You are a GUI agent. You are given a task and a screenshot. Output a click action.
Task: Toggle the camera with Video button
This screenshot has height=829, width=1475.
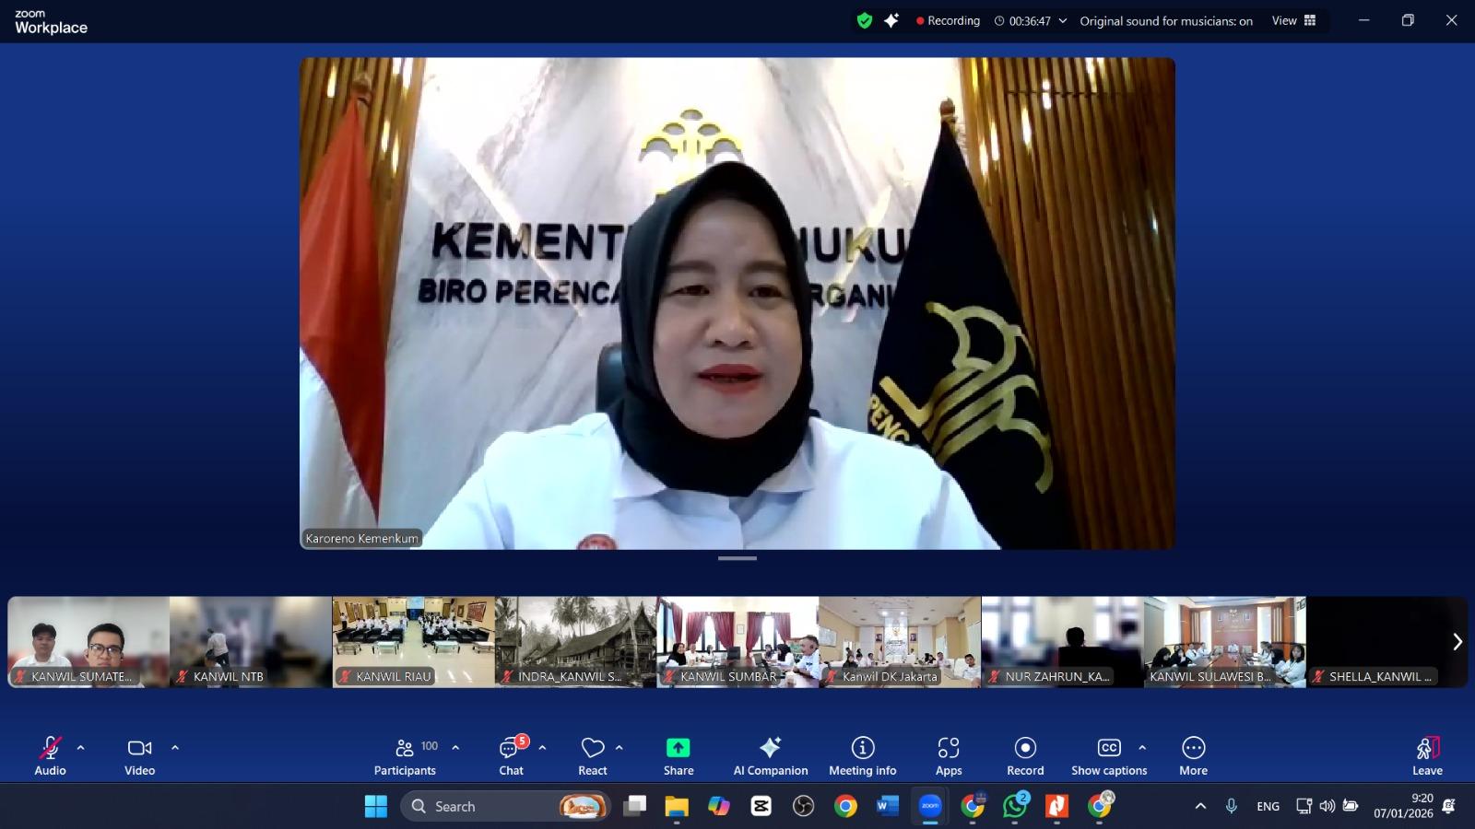139,756
